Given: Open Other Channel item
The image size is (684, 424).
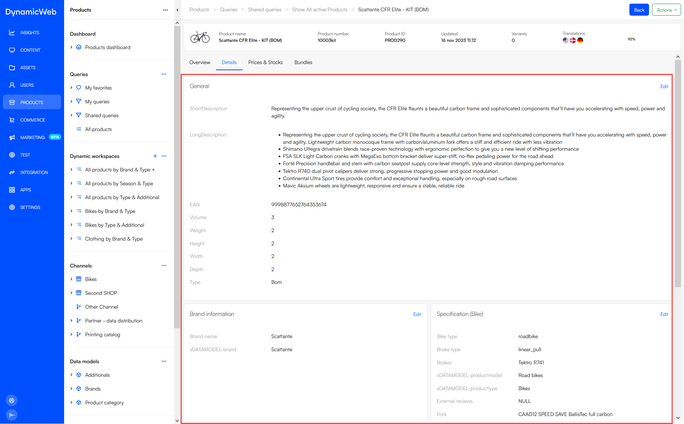Looking at the screenshot, I should (x=102, y=307).
